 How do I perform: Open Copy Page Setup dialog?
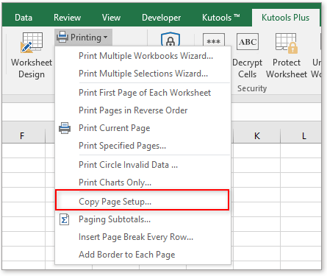point(143,200)
